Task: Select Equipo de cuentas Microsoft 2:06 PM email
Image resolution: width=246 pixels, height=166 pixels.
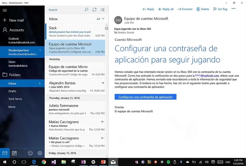Action: click(x=75, y=48)
